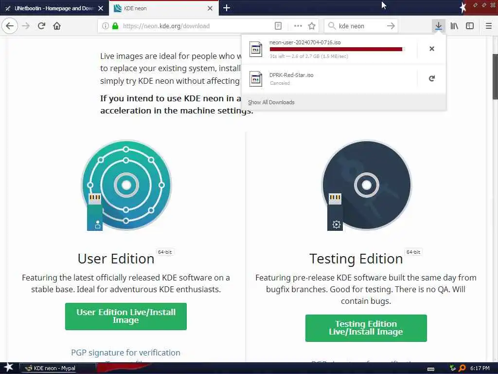The image size is (498, 374).
Task: Close the UNetbootin tab
Action: [x=101, y=8]
